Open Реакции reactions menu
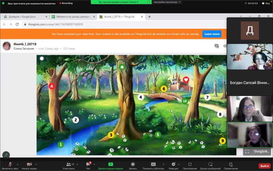273x171 pixels. coord(174,166)
